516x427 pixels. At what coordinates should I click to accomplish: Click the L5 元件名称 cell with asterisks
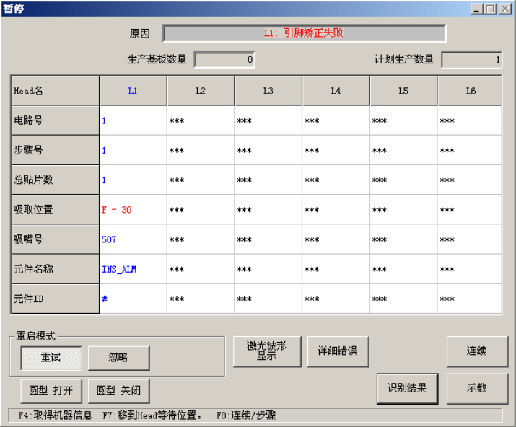403,269
